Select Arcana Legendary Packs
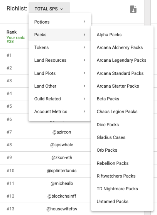 [122, 60]
